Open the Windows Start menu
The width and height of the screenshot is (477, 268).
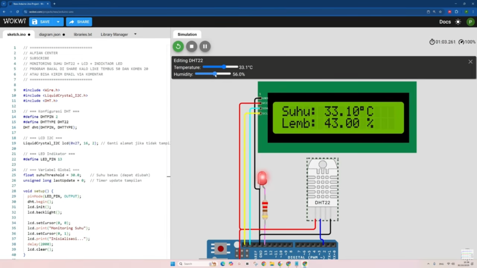pyautogui.click(x=173, y=264)
